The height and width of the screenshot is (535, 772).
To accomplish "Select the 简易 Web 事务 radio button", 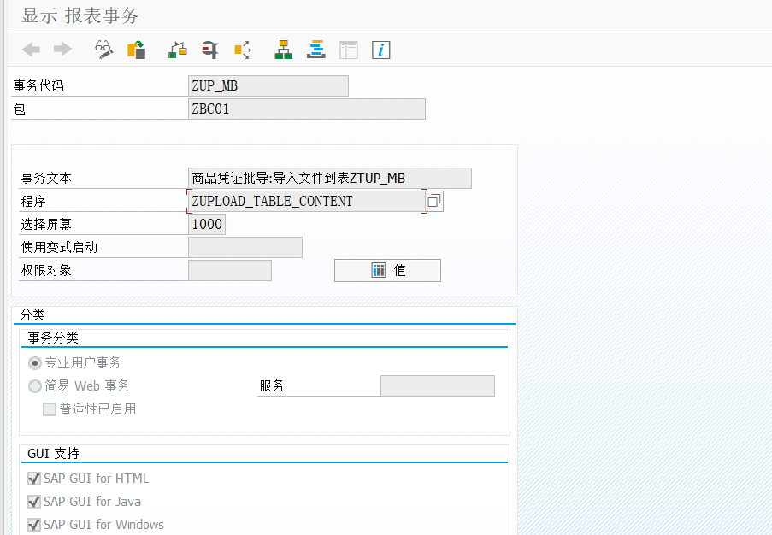I will 34,386.
